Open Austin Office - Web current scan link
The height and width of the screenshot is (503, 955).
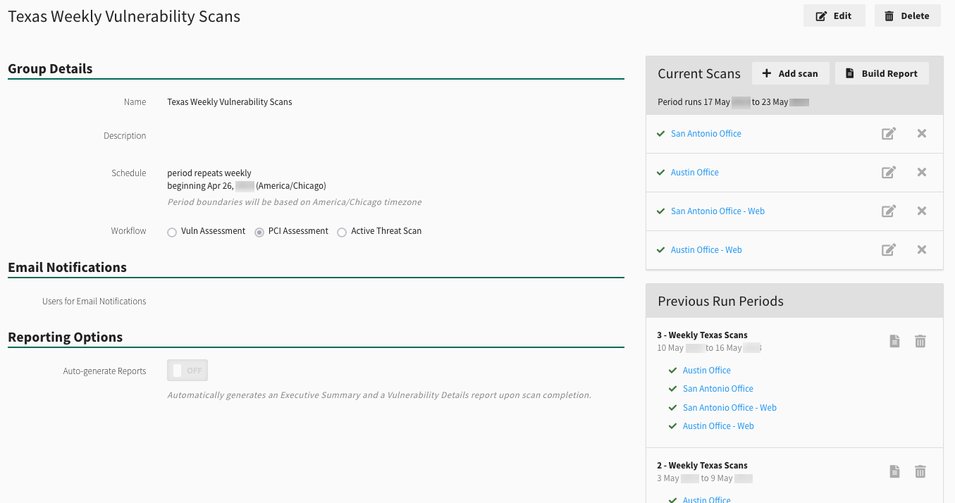pyautogui.click(x=706, y=250)
